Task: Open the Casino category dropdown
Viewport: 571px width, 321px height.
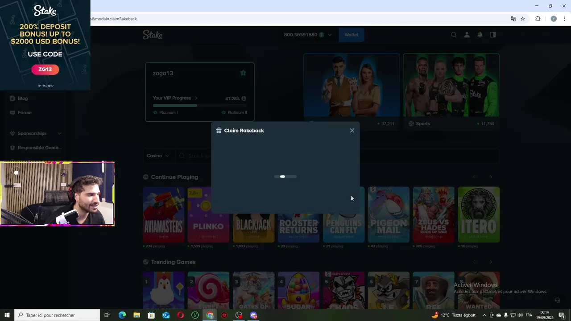Action: click(x=158, y=156)
